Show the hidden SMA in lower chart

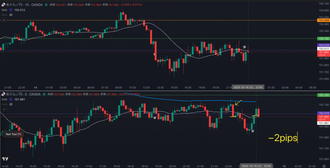[x=11, y=104]
